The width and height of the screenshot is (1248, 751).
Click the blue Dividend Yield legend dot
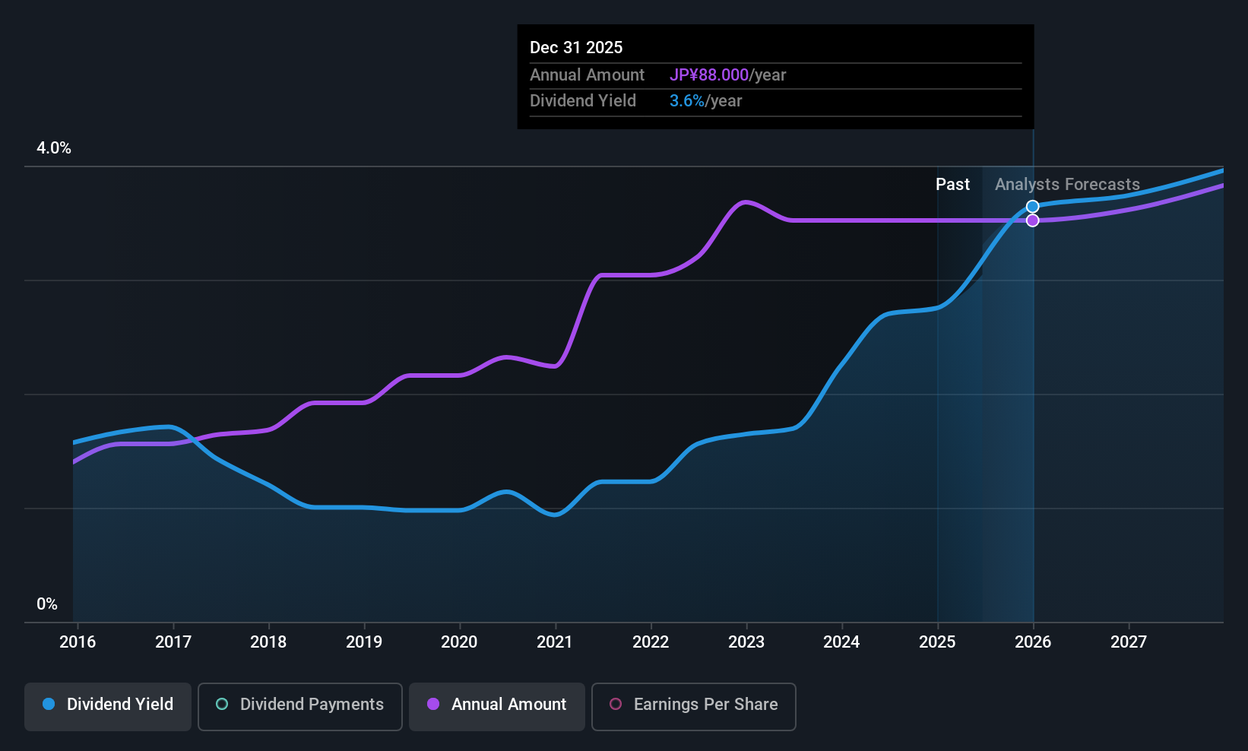pos(49,705)
